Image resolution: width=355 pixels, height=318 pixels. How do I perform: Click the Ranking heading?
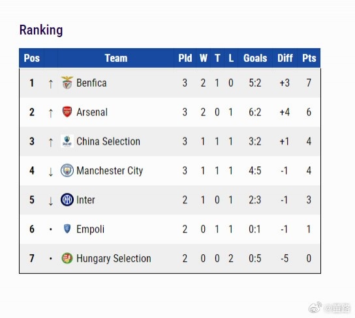pos(41,30)
